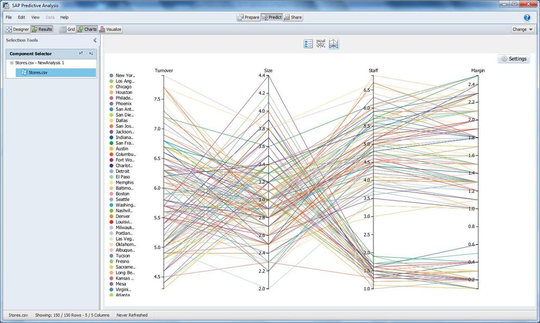
Task: Select the Share stage
Action: pos(293,17)
